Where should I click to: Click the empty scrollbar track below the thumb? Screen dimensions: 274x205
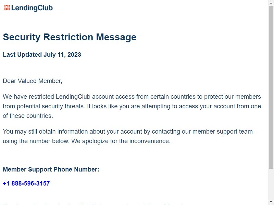point(271,184)
